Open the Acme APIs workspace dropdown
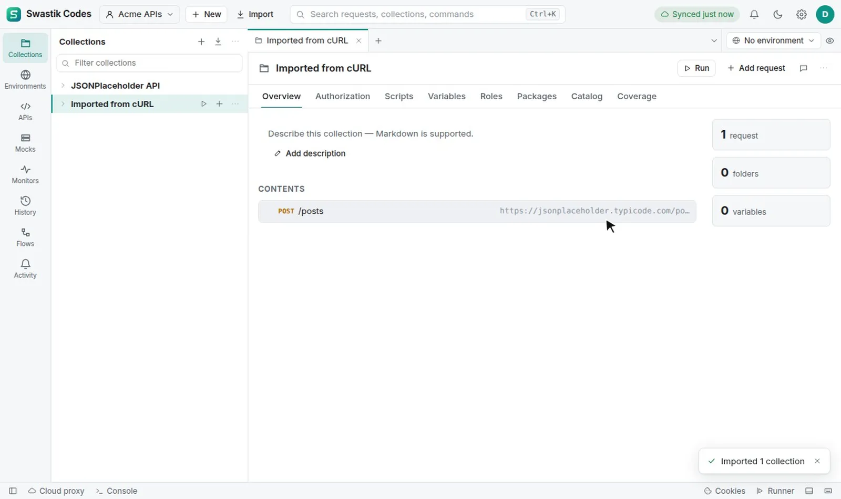The width and height of the screenshot is (841, 499). (x=139, y=14)
